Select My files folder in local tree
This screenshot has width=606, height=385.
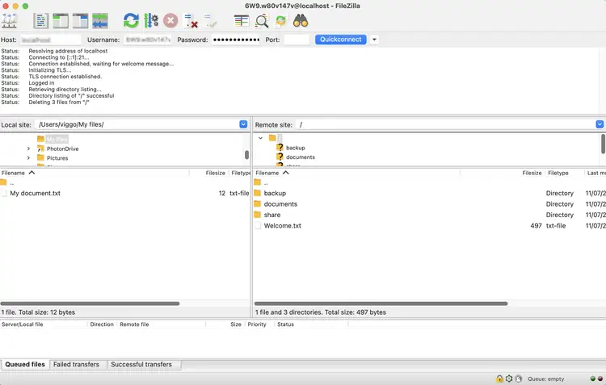coord(57,139)
